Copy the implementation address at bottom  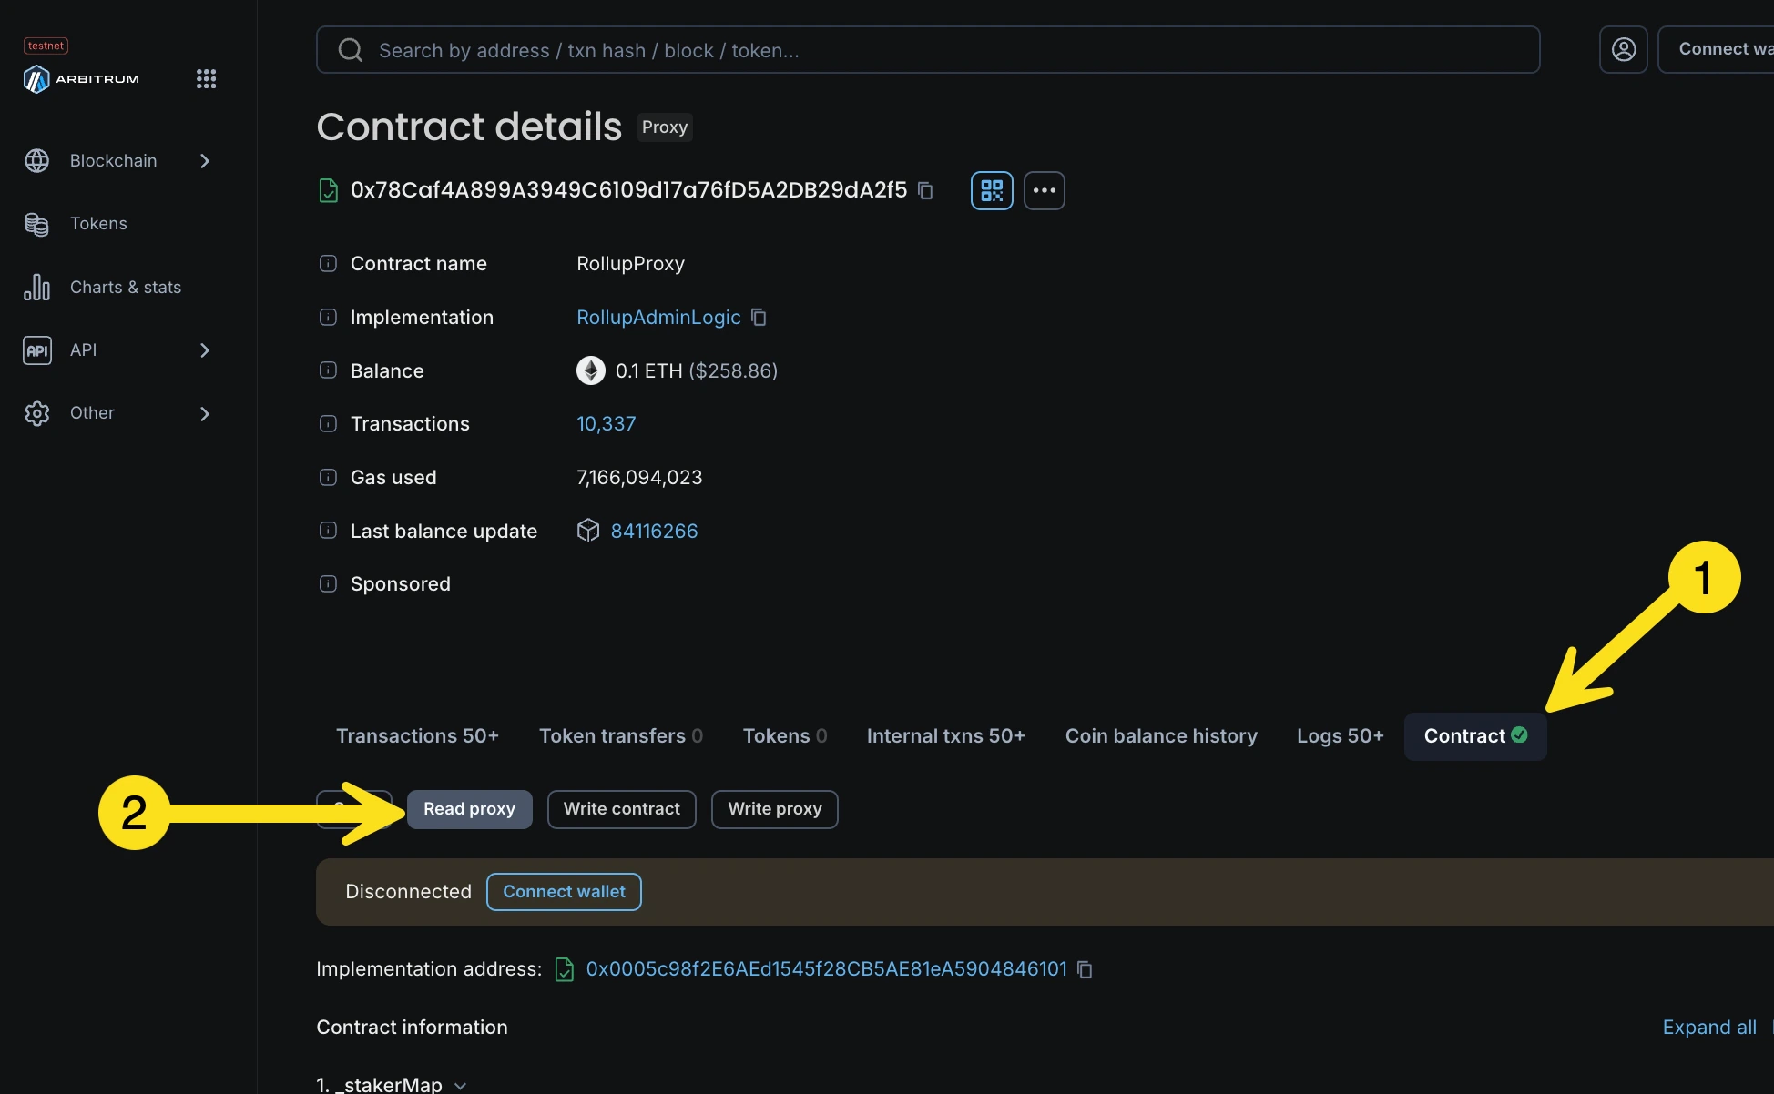(x=1085, y=969)
